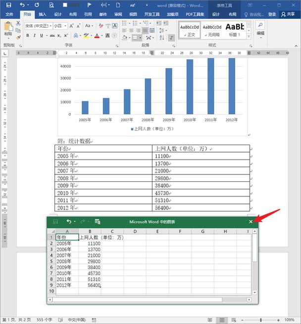This screenshot has width=301, height=324.
Task: Copy selection in Clipboard group
Action: (x=18, y=30)
